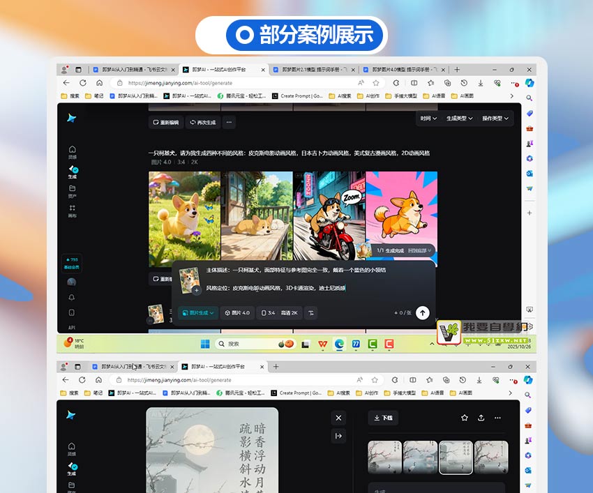Image resolution: width=593 pixels, height=493 pixels.
Task: Open the 图片生成 mode dropdown
Action: tap(197, 313)
